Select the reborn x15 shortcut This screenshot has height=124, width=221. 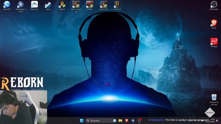pos(104,6)
